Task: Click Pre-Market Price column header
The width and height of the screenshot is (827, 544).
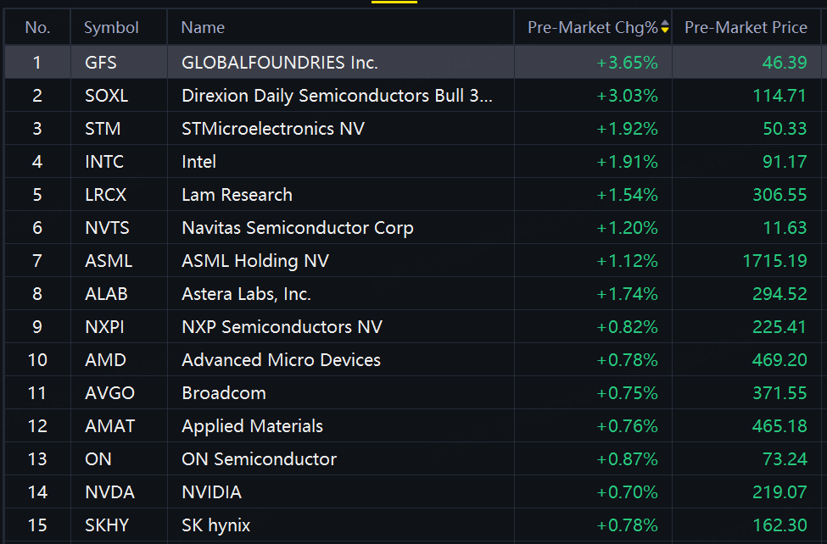Action: pos(746,27)
